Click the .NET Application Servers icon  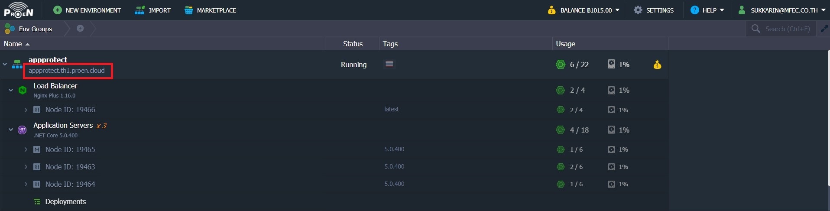click(22, 130)
